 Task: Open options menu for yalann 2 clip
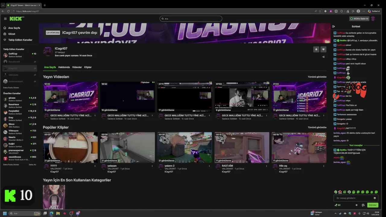[x=209, y=166]
